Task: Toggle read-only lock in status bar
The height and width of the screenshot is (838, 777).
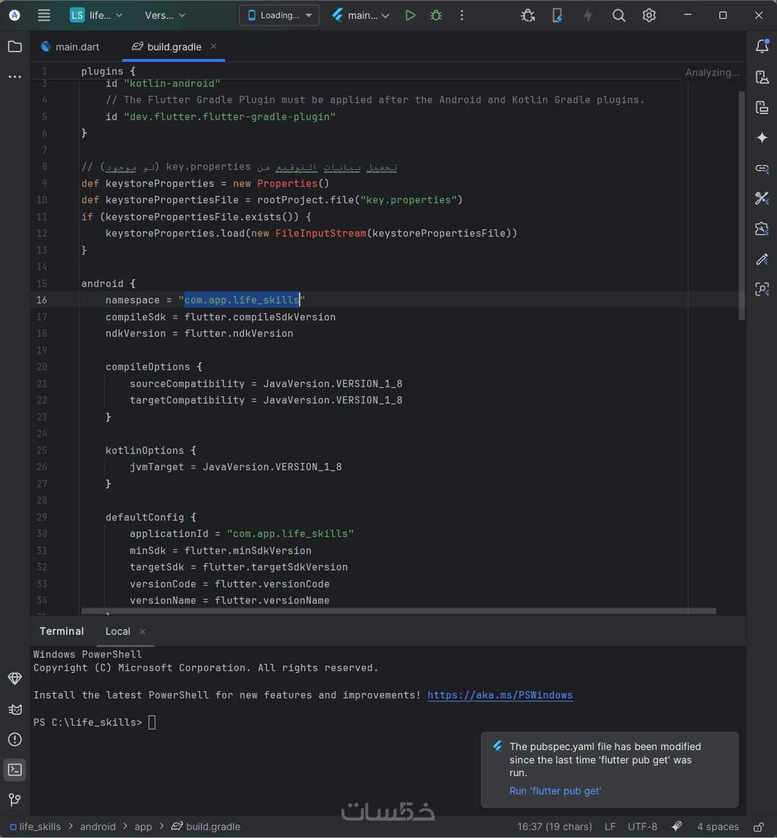Action: point(758,826)
